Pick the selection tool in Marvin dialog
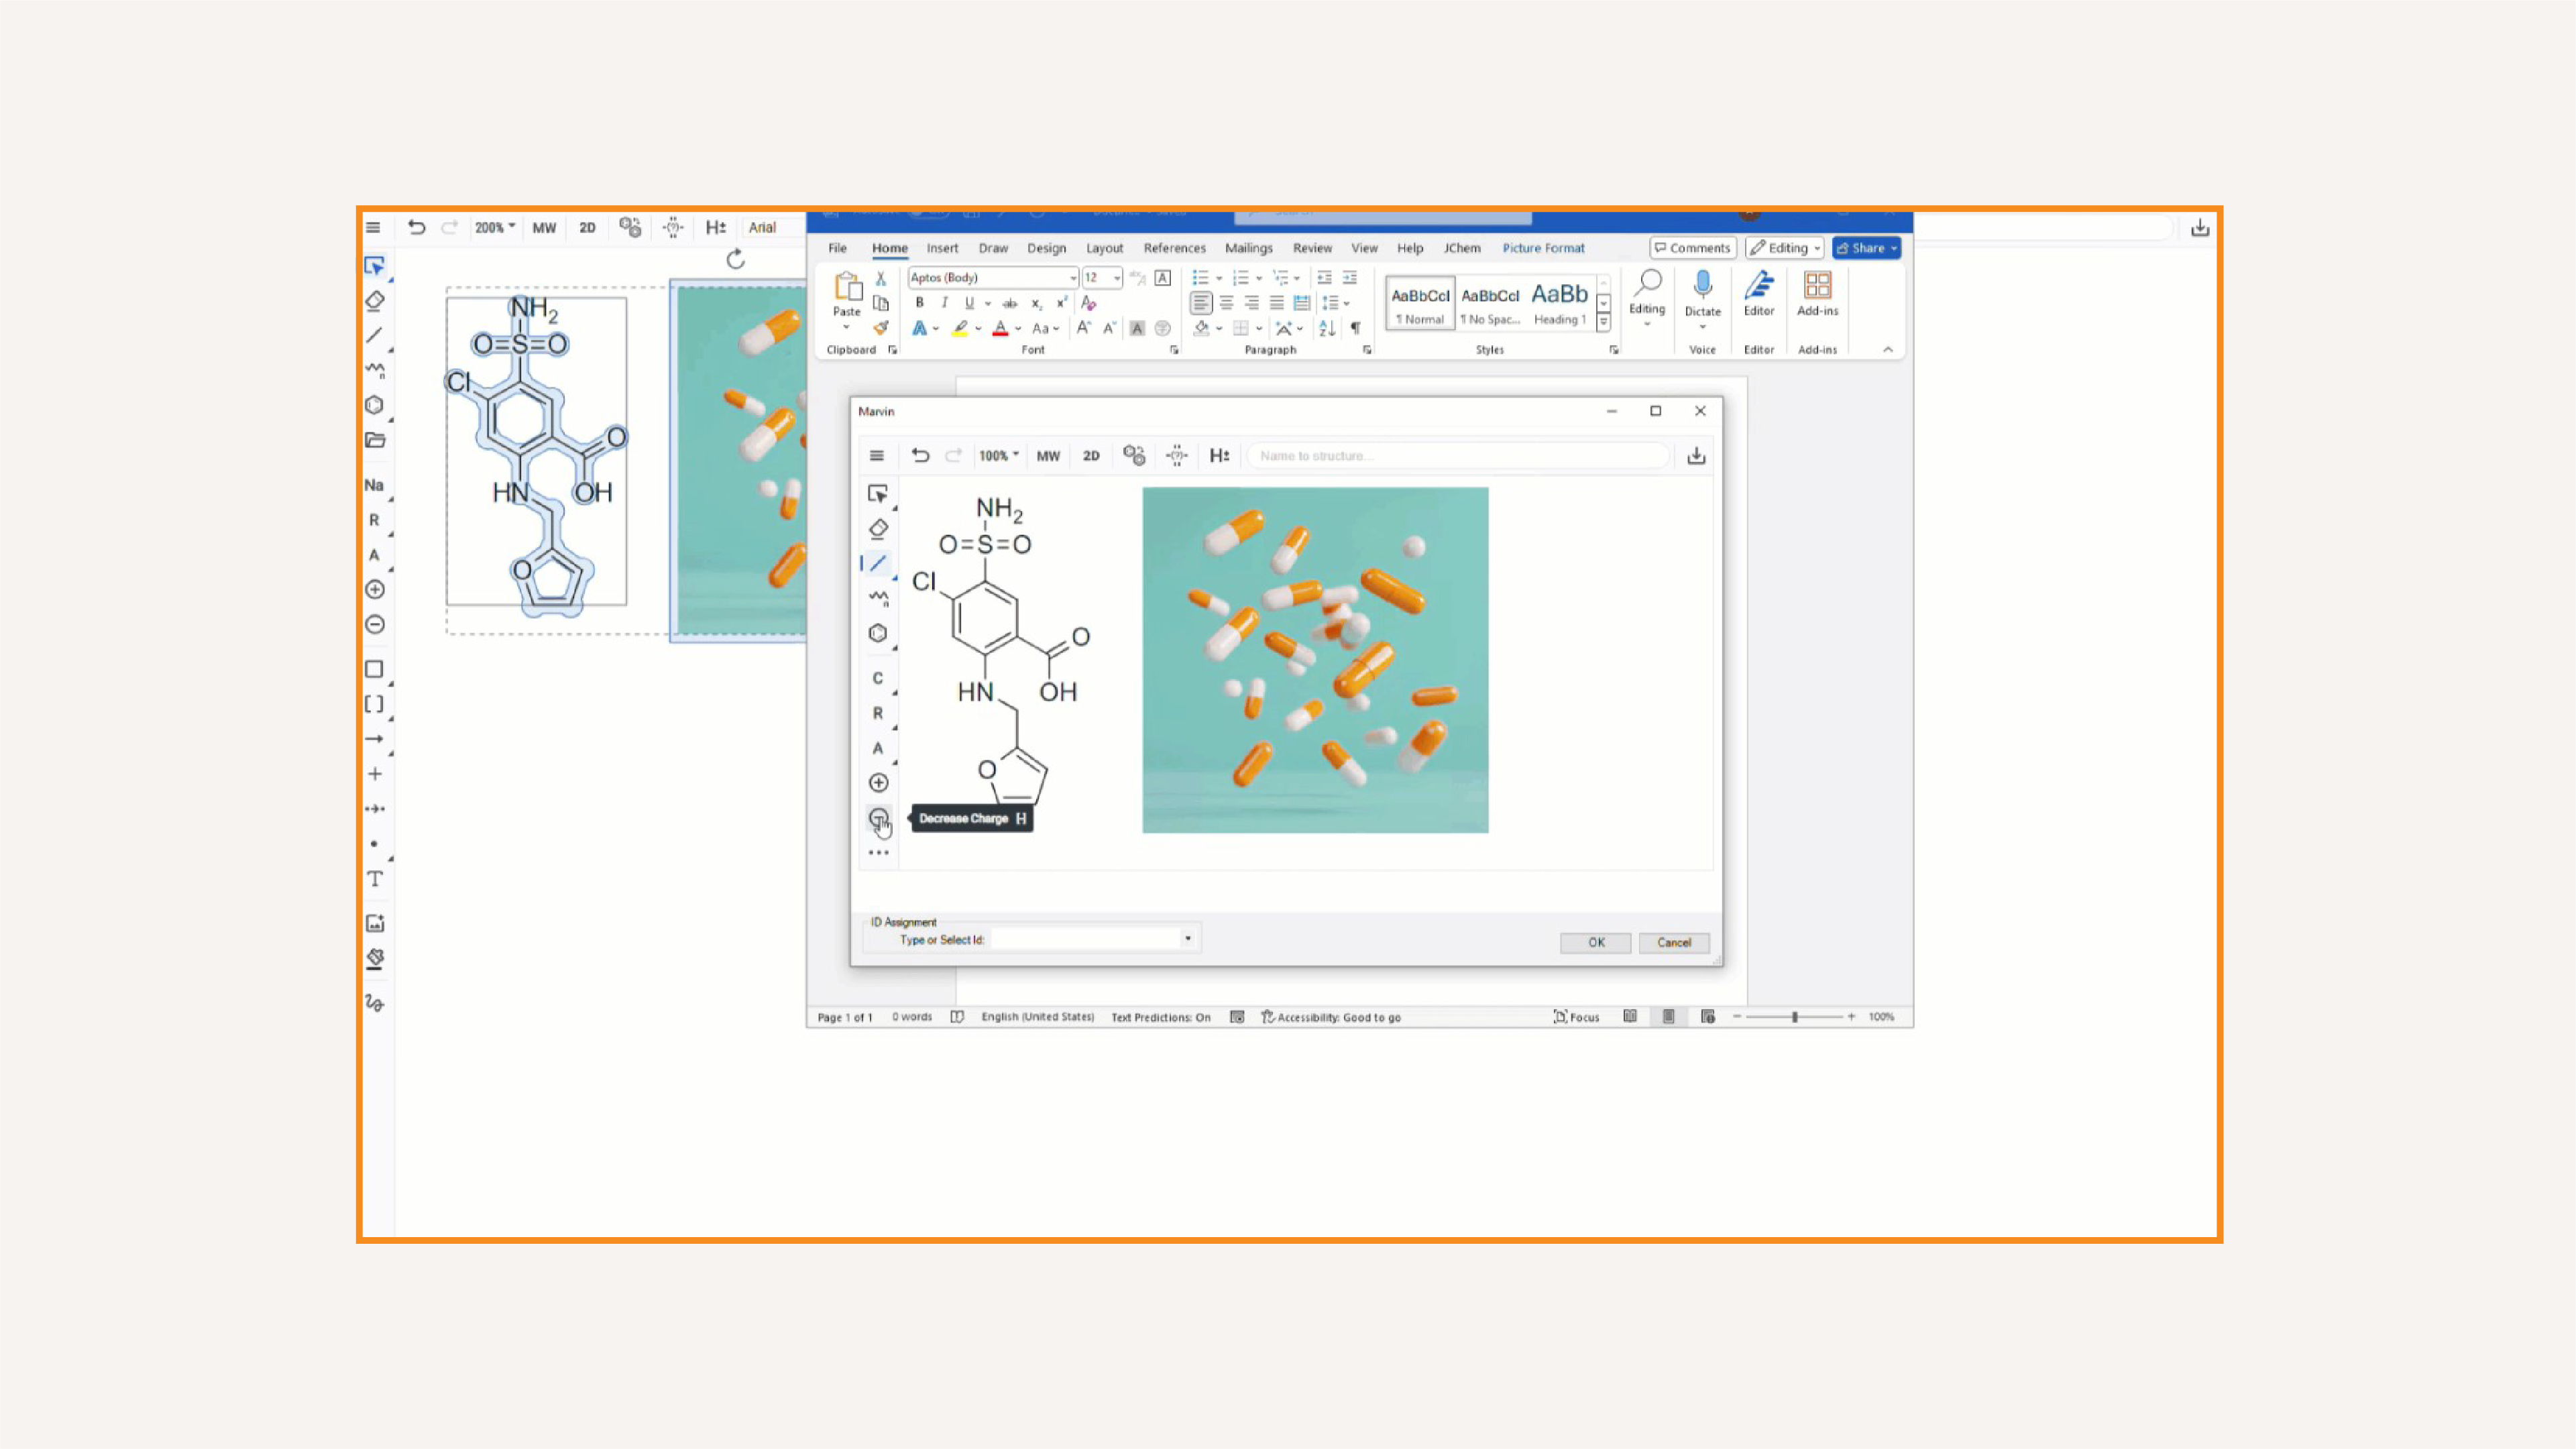The width and height of the screenshot is (2576, 1449). click(877, 493)
